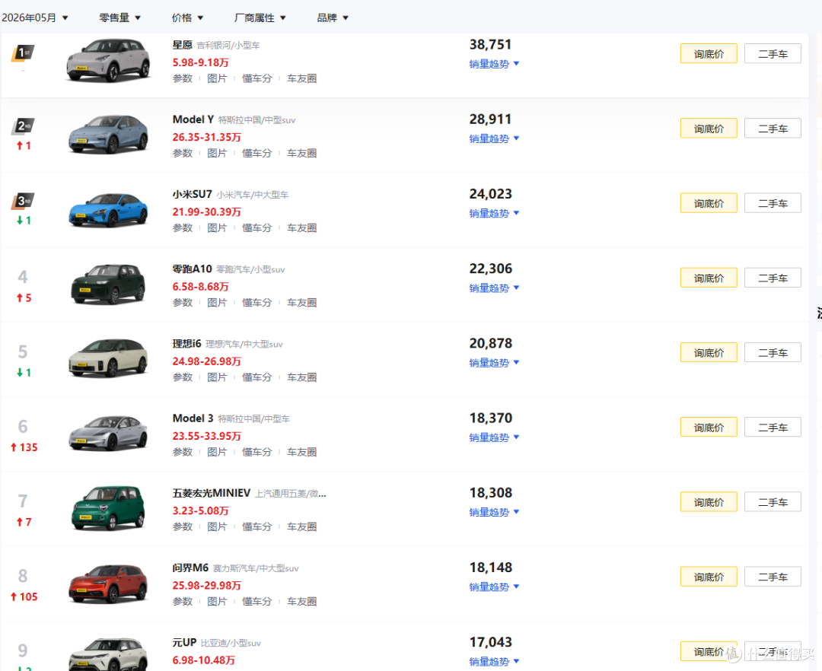
Task: Open the 五菱宏光MINIEV name link
Action: click(x=212, y=493)
